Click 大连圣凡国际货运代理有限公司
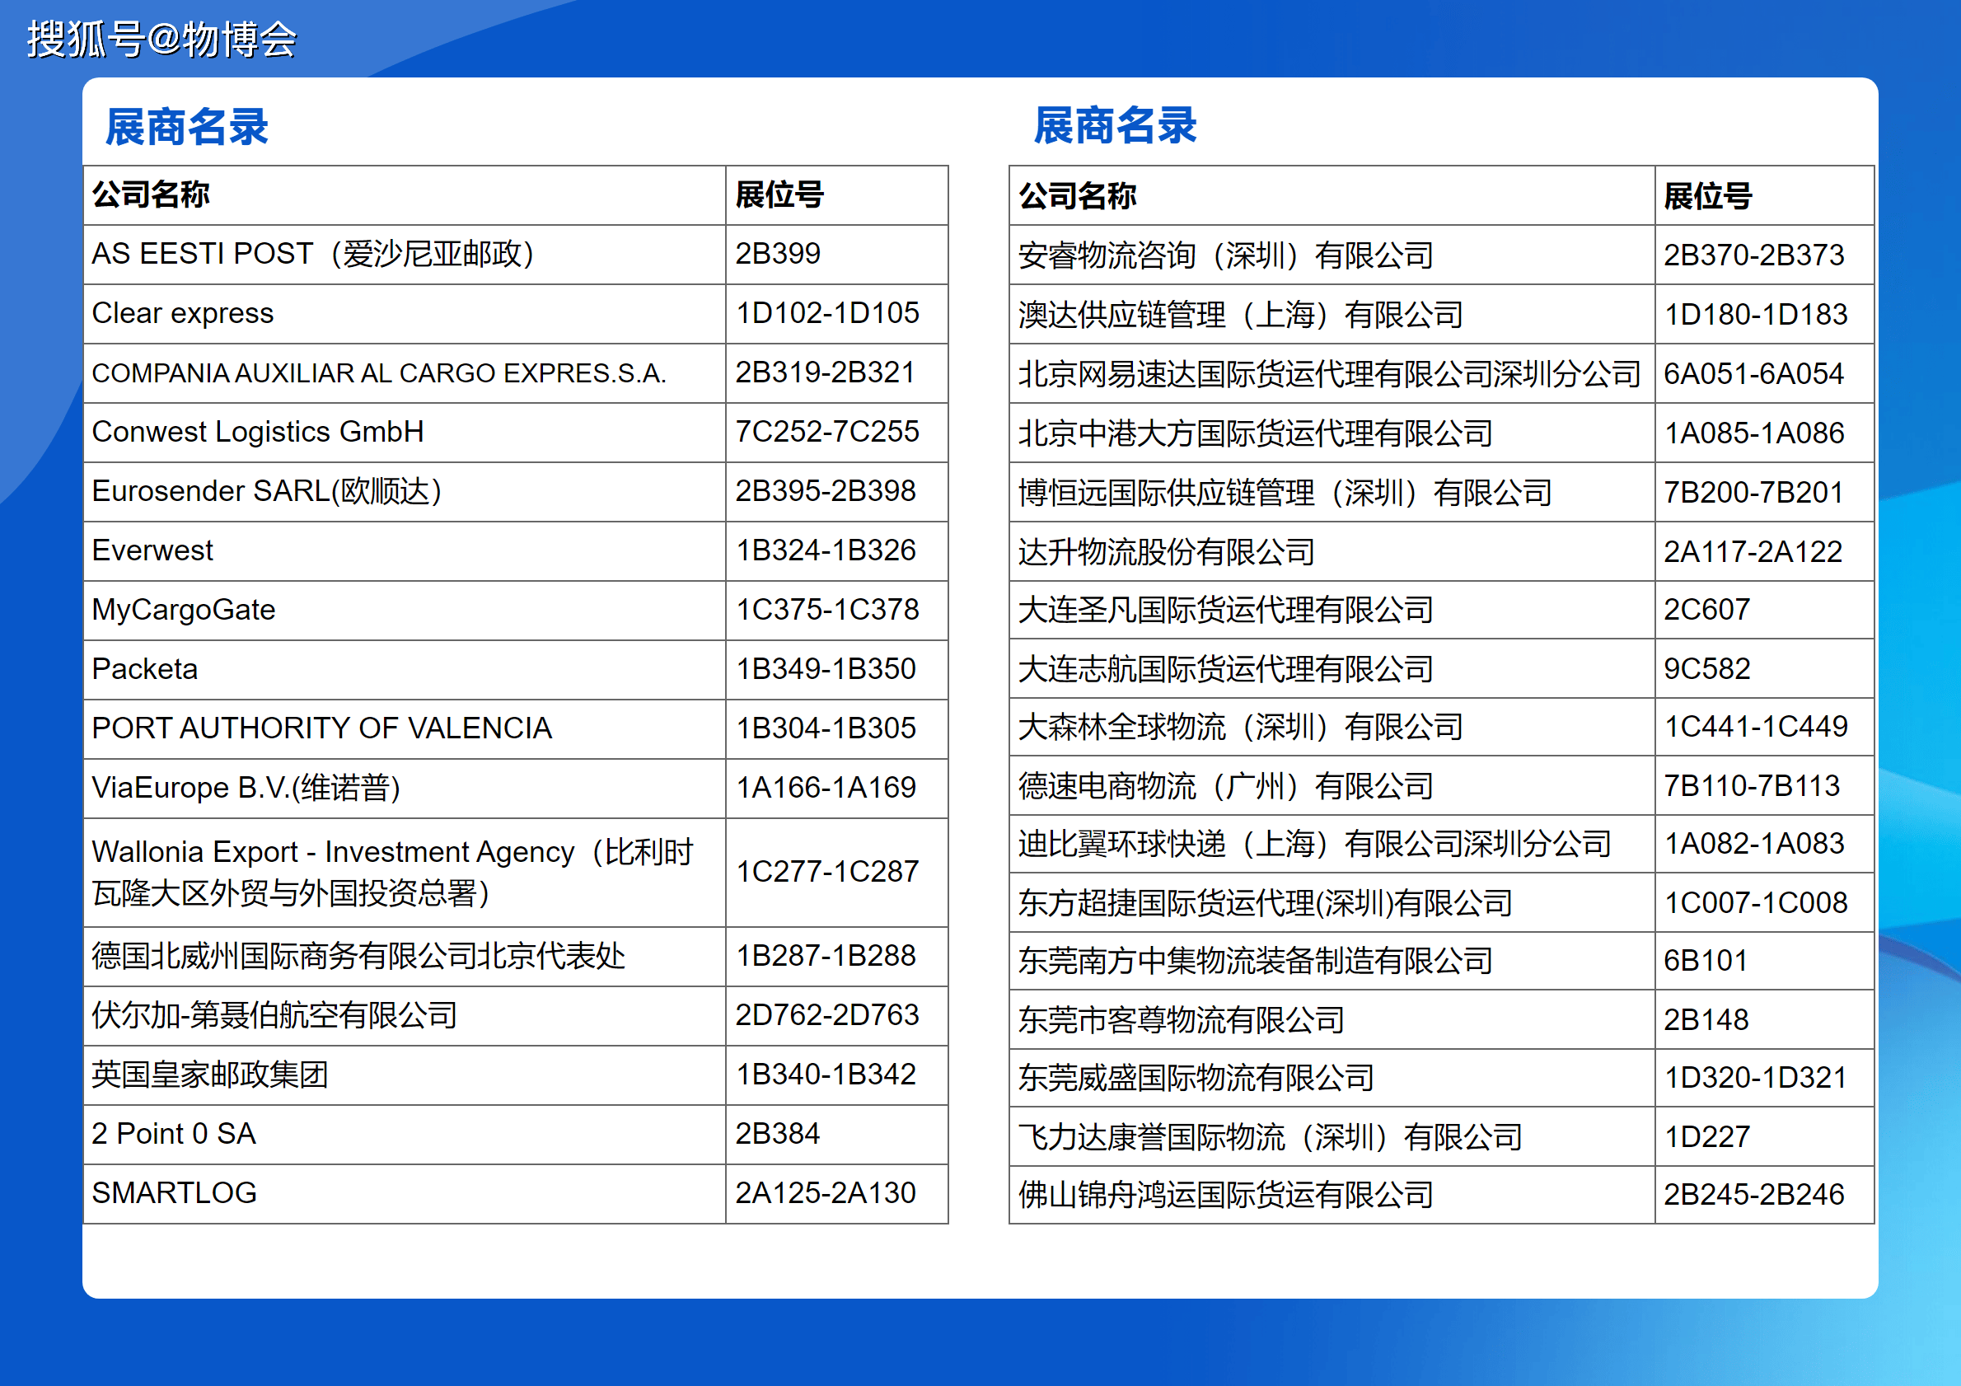The width and height of the screenshot is (1961, 1386). (1226, 610)
